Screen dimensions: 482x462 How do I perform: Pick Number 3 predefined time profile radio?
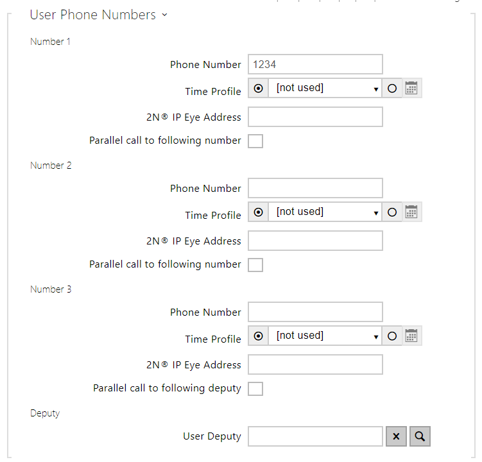[x=258, y=336]
